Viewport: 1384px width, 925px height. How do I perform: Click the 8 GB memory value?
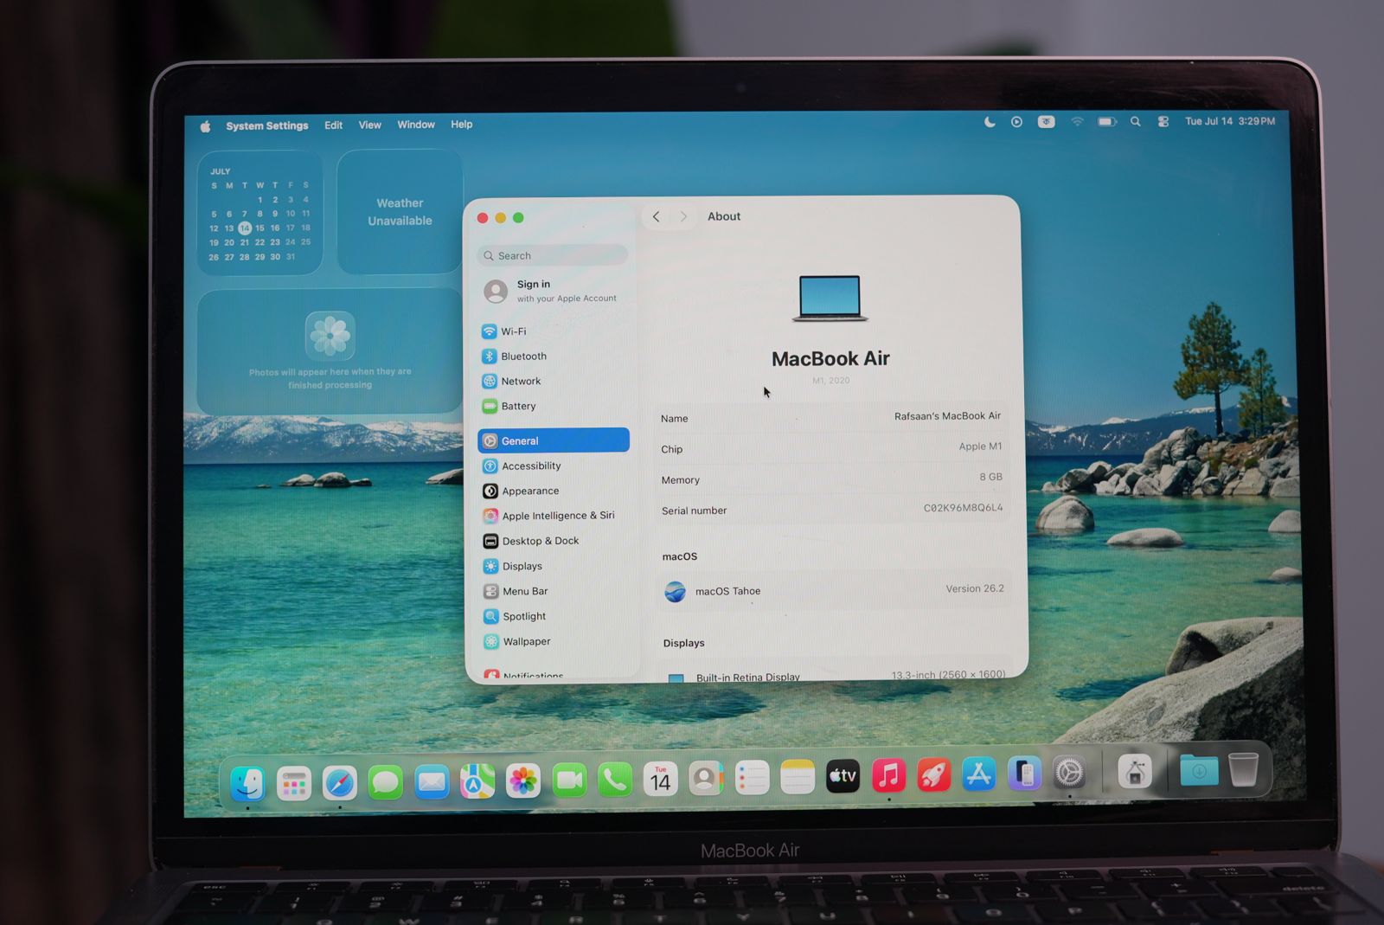991,478
